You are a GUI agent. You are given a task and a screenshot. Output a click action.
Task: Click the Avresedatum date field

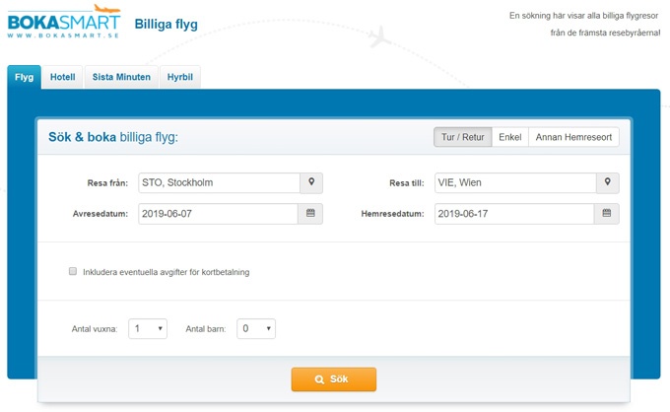[218, 213]
